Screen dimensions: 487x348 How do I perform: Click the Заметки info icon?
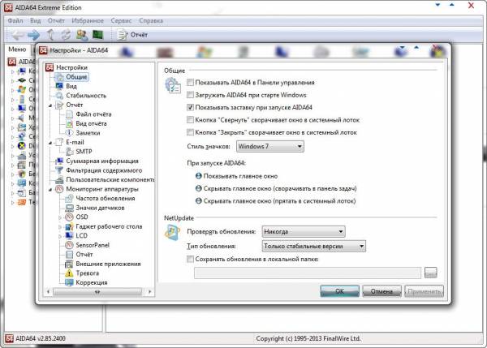pyautogui.click(x=69, y=133)
